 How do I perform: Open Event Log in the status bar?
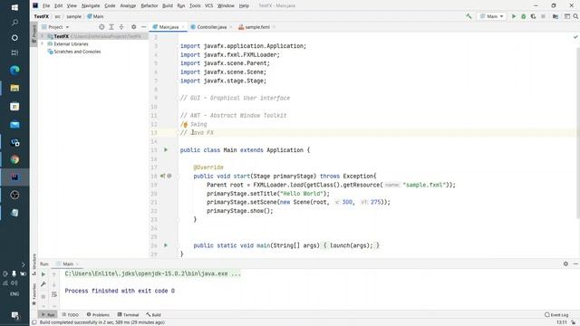point(556,314)
